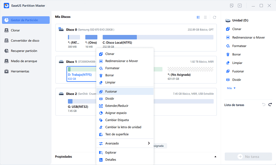Open Gestor de Partición in sidebar
The height and width of the screenshot is (165, 276).
pos(26,20)
